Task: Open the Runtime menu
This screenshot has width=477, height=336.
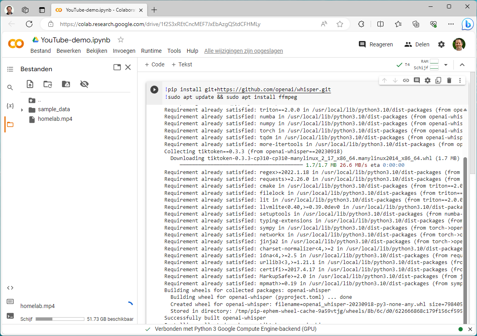Action: [x=151, y=51]
